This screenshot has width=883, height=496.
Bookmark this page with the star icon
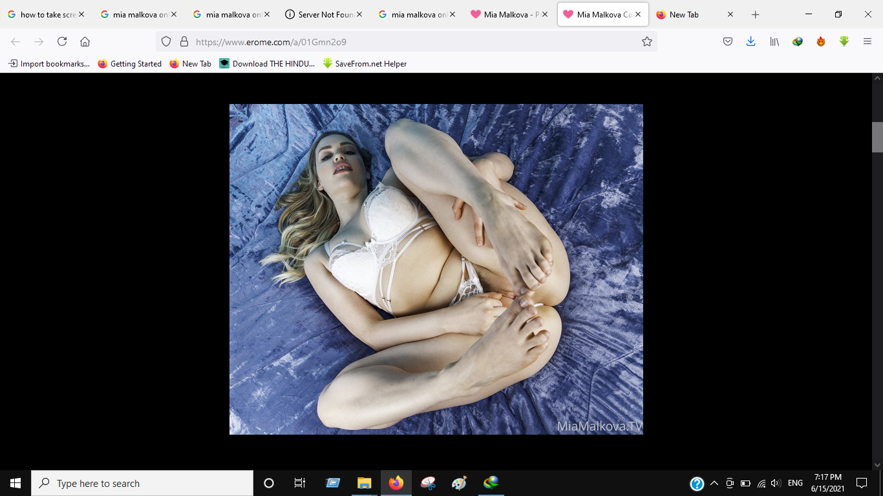[646, 41]
